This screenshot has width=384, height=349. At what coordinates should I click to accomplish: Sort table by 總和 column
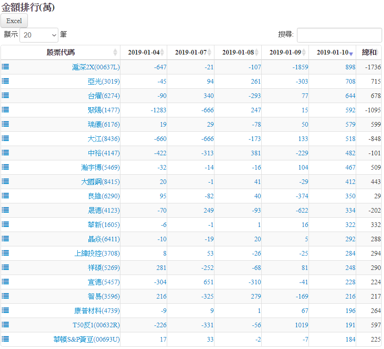pyautogui.click(x=369, y=52)
